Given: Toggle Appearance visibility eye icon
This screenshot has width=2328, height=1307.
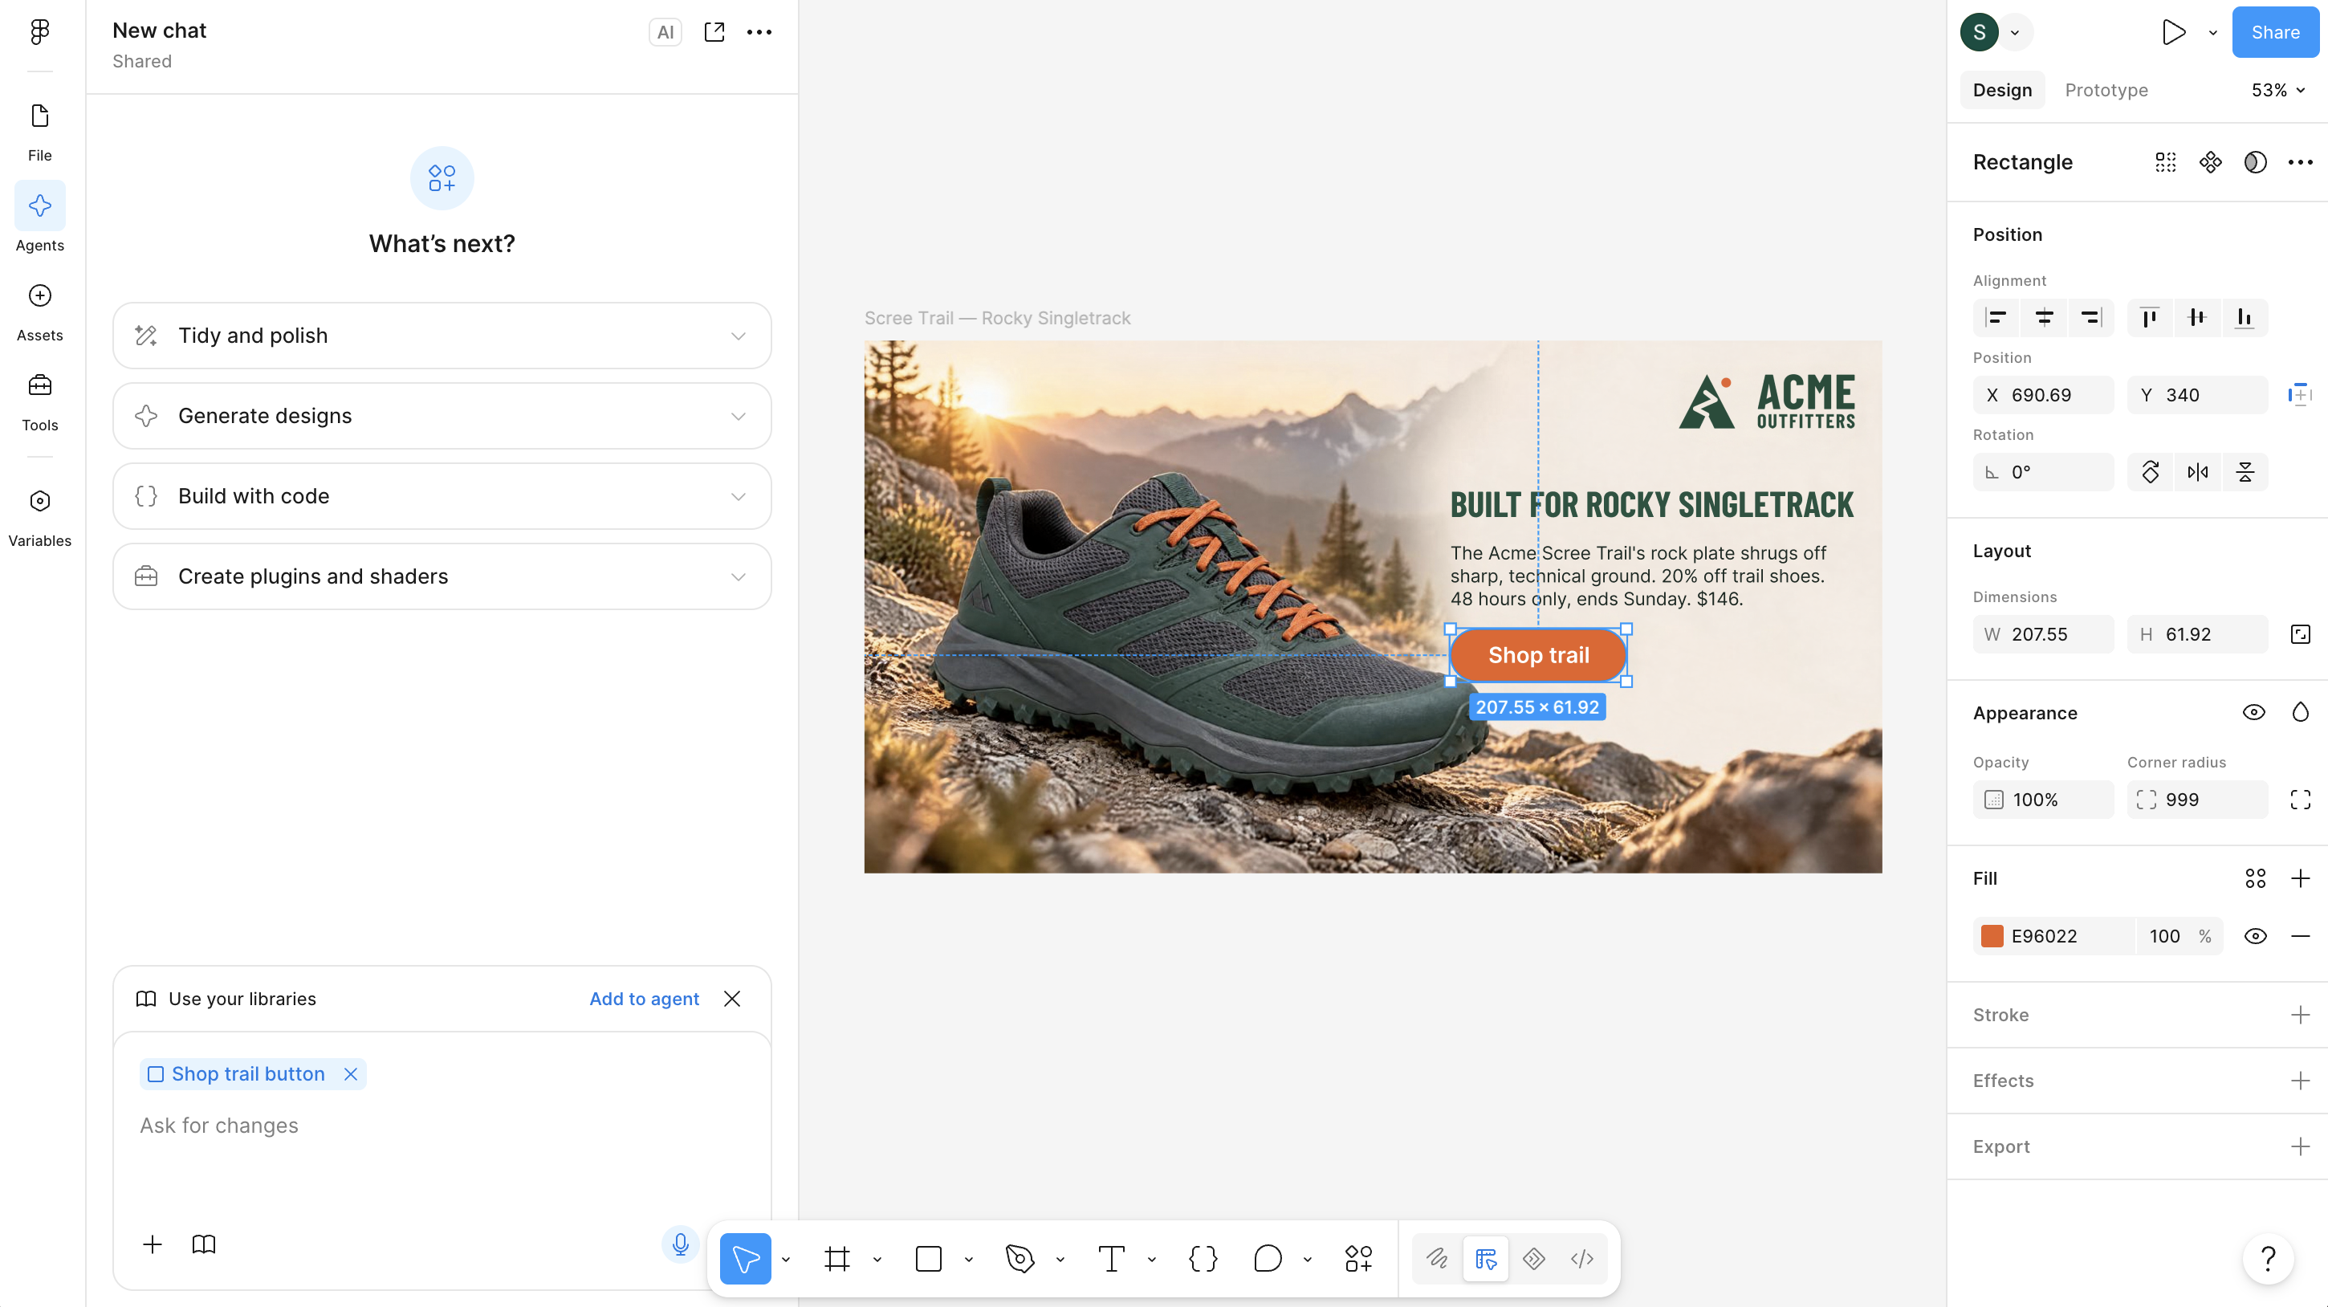Looking at the screenshot, I should 2254,713.
